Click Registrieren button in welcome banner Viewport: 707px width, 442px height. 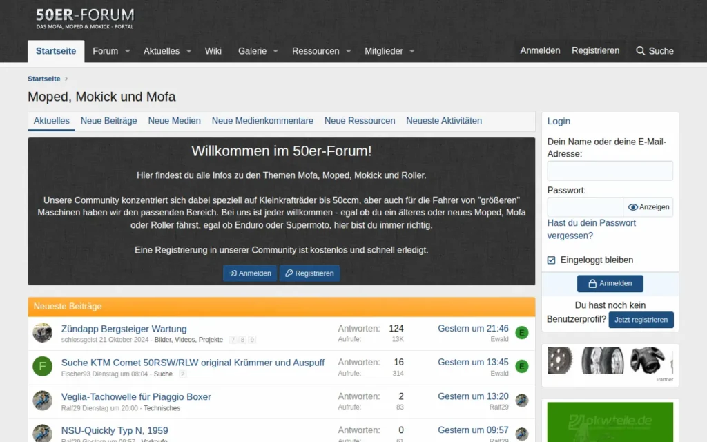309,273
